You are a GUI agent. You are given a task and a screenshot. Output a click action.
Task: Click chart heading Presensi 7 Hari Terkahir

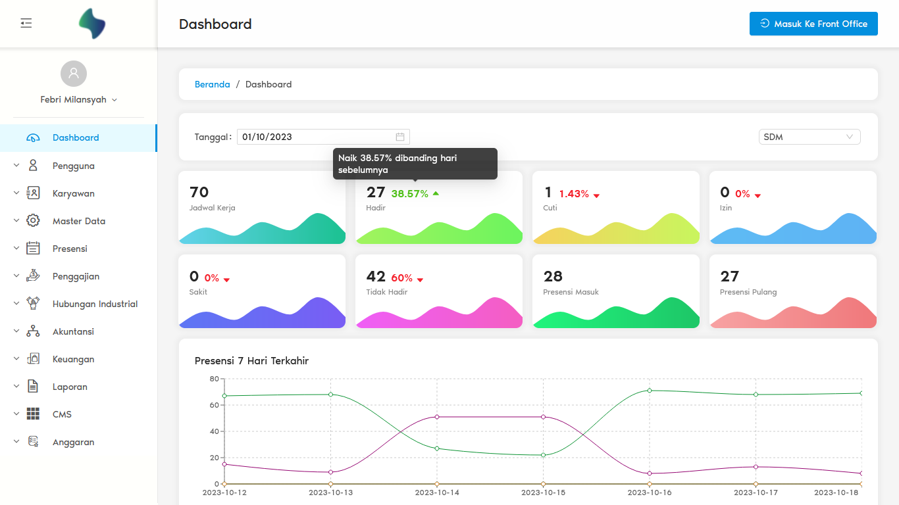pos(251,361)
